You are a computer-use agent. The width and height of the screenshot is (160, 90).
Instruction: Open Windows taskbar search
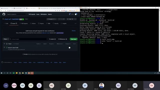(4, 73)
